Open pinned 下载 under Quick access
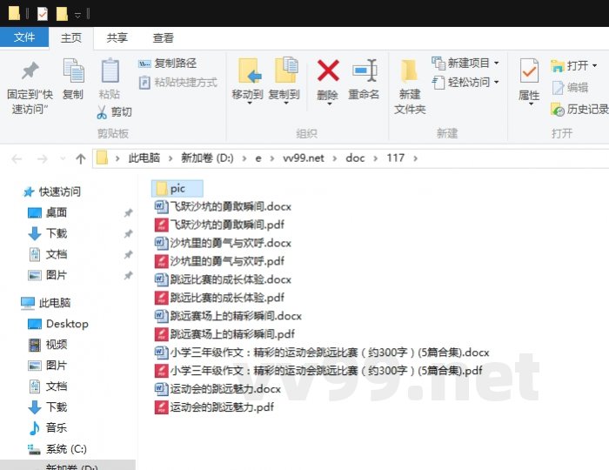This screenshot has height=470, width=609. 47,233
